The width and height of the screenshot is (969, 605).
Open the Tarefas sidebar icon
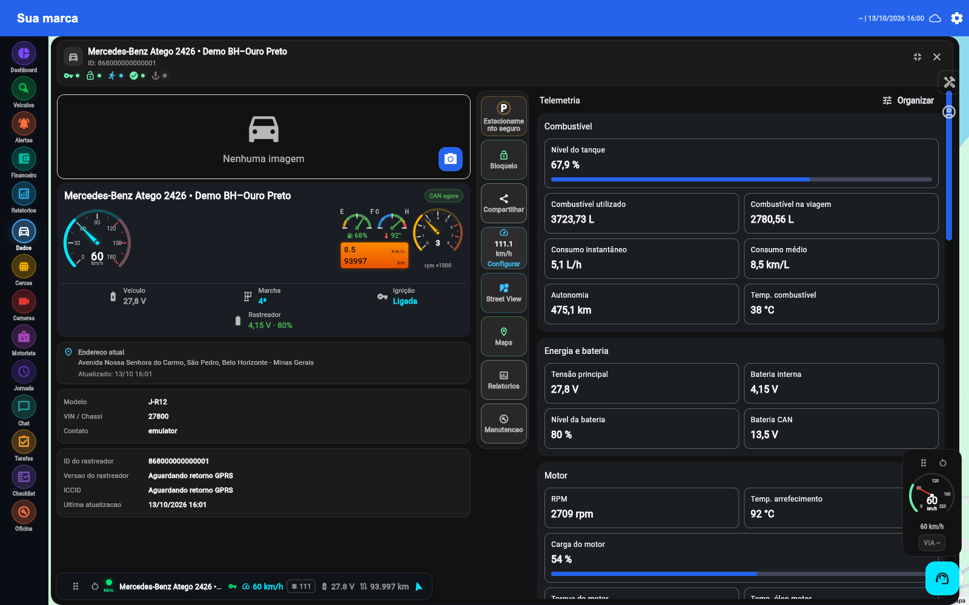[x=24, y=442]
